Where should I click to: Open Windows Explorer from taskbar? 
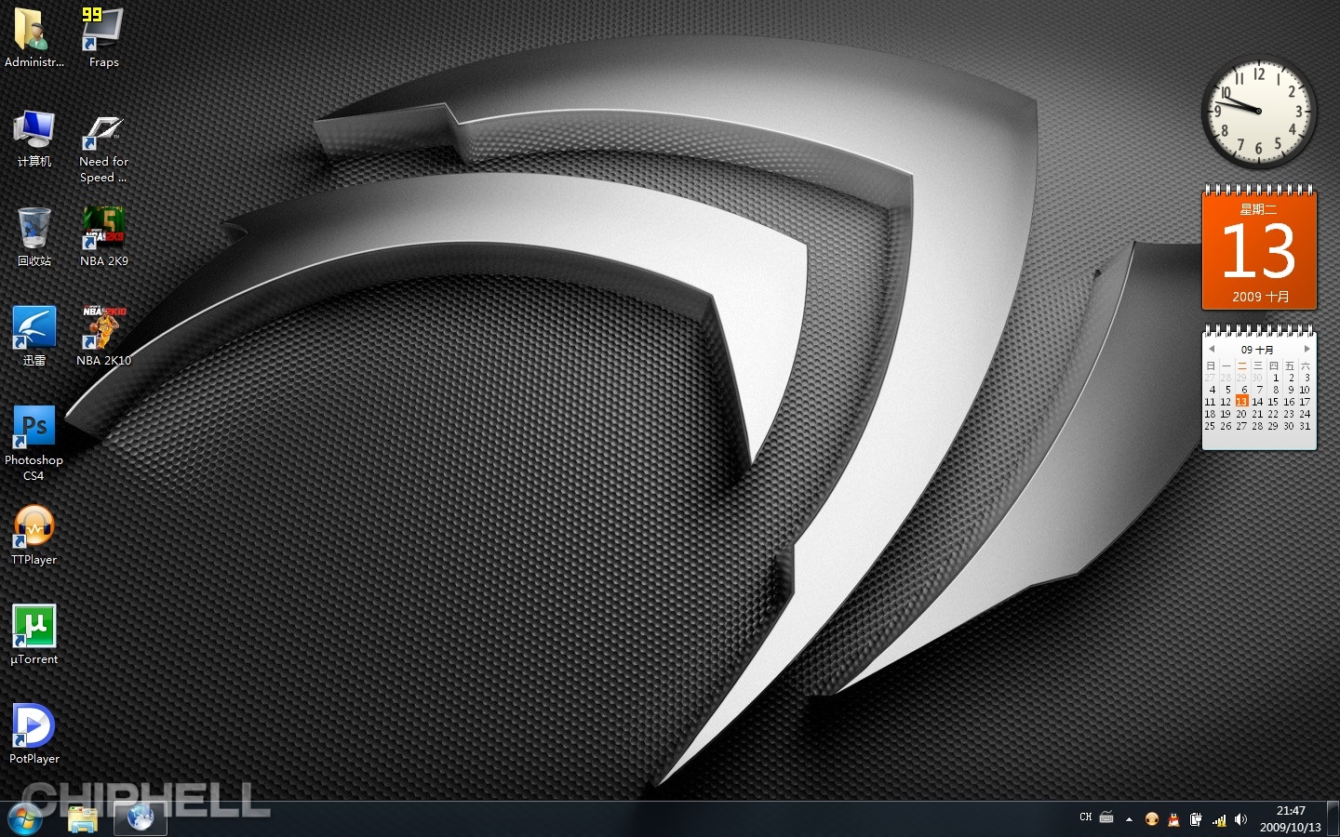83,819
